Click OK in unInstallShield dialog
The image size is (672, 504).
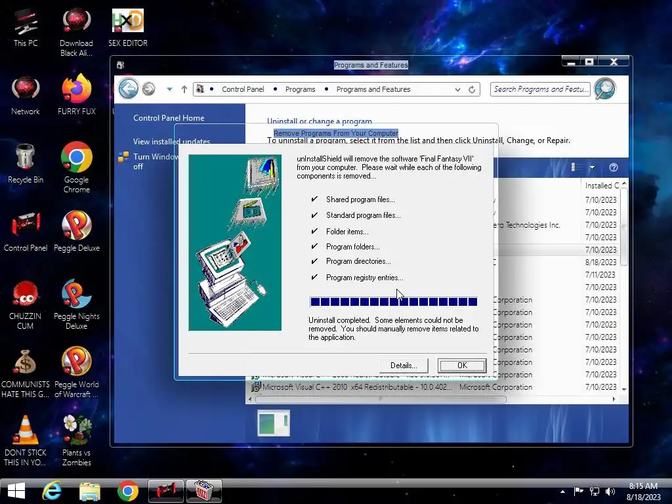(462, 365)
